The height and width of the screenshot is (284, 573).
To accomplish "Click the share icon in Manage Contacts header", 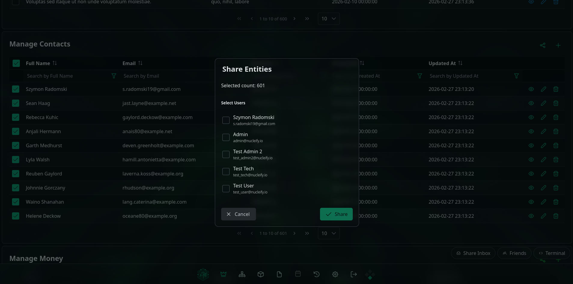I will pos(543,45).
